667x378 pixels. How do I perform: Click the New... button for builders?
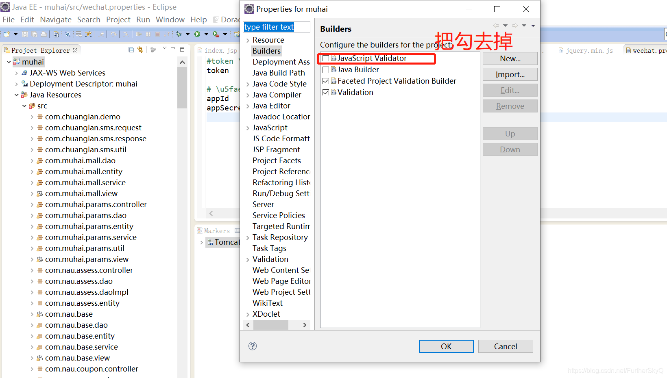coord(510,58)
